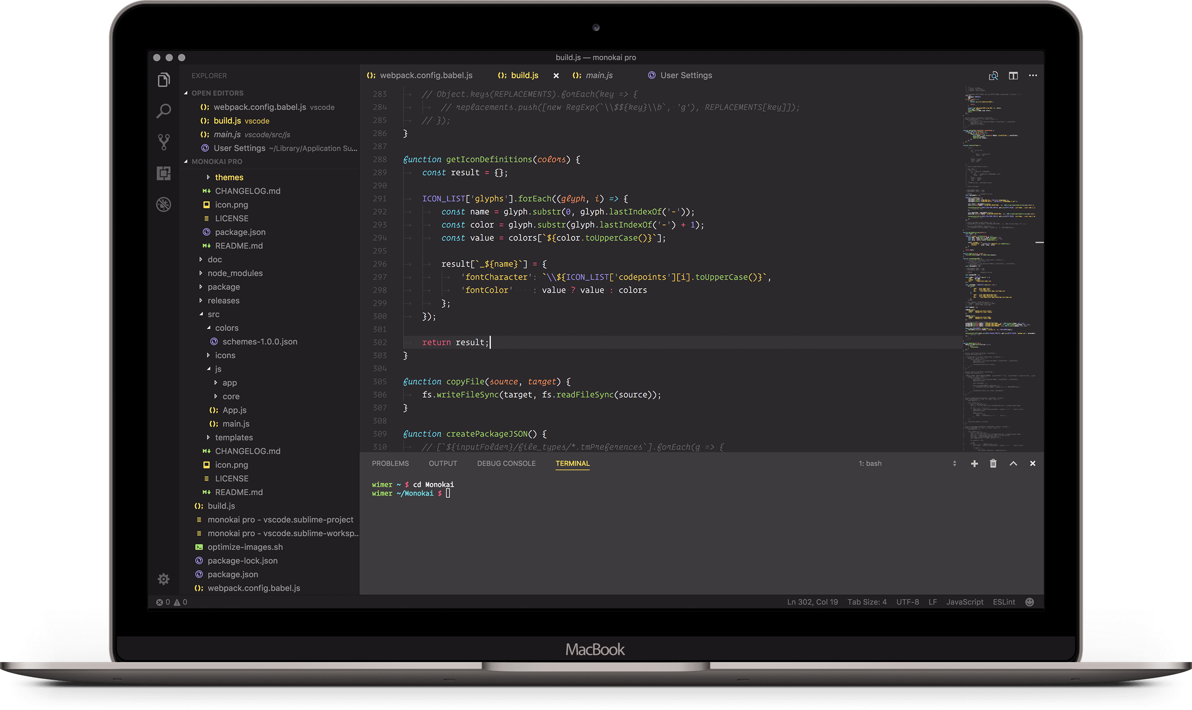Click the split editor icon
This screenshot has height=710, width=1192.
pyautogui.click(x=1013, y=75)
